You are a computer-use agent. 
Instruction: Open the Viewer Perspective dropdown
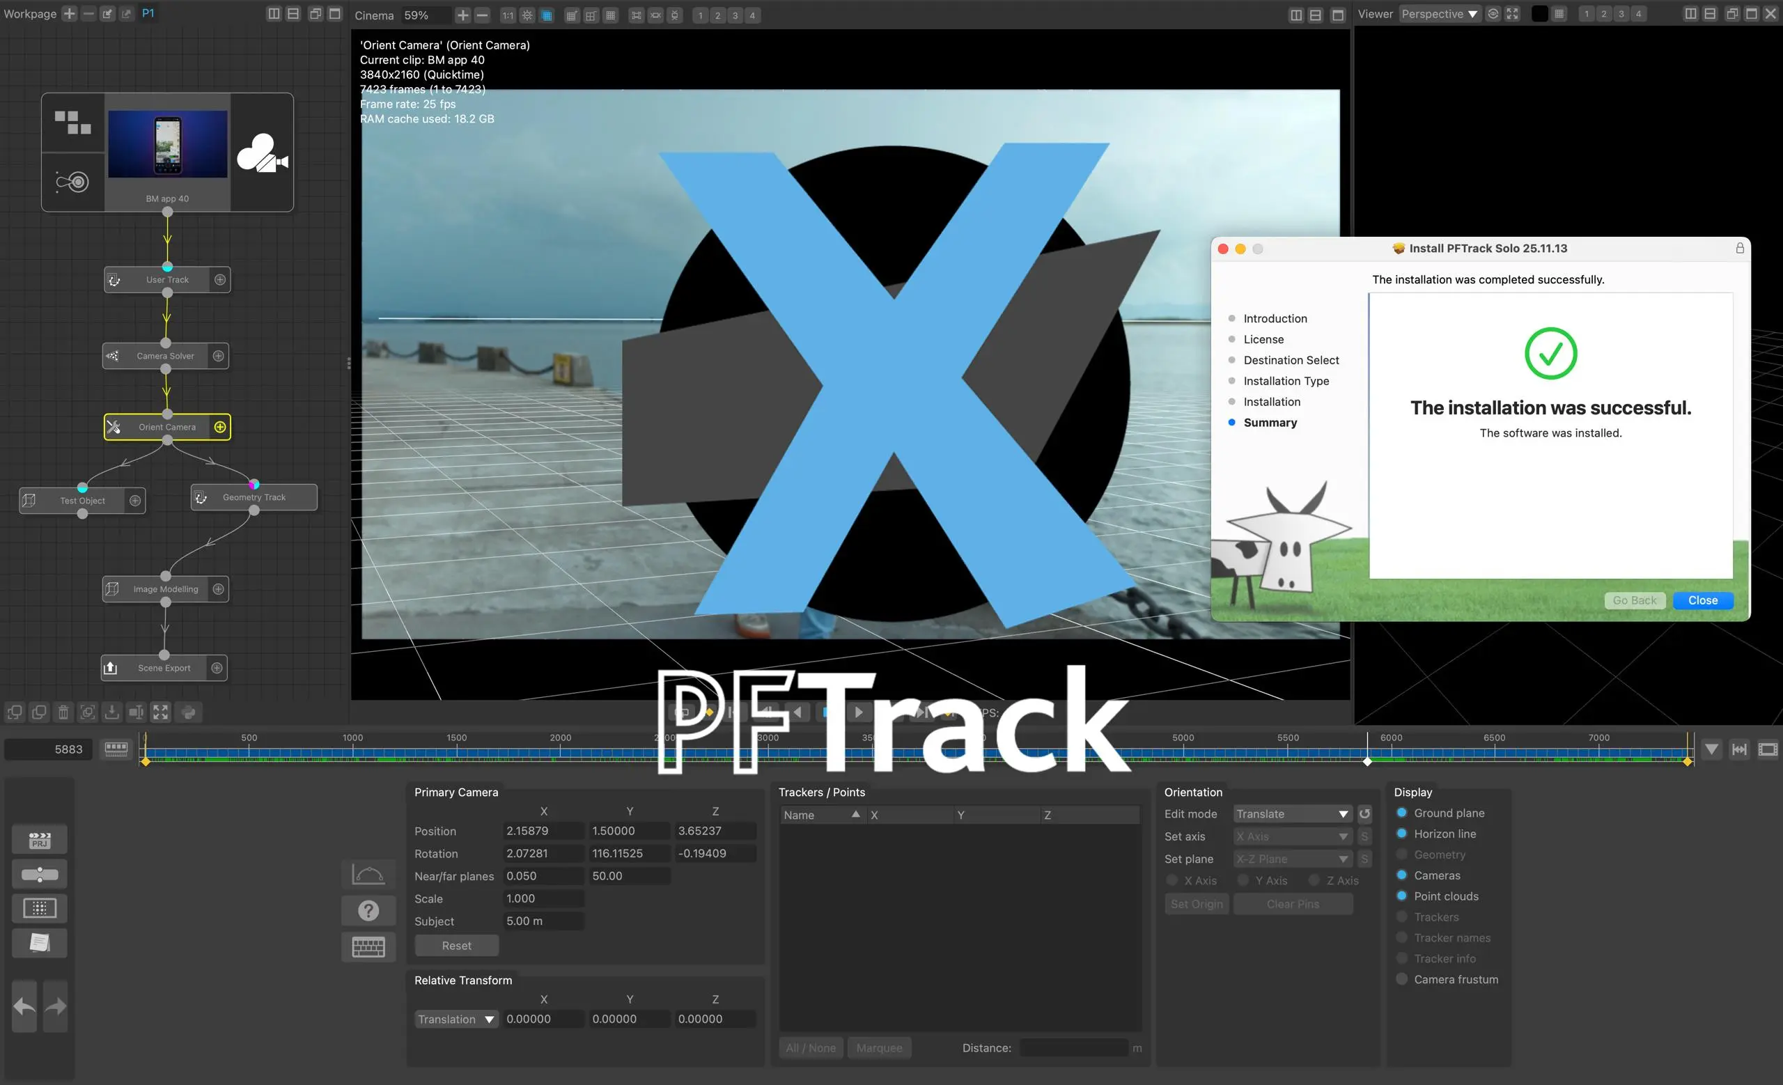point(1439,14)
